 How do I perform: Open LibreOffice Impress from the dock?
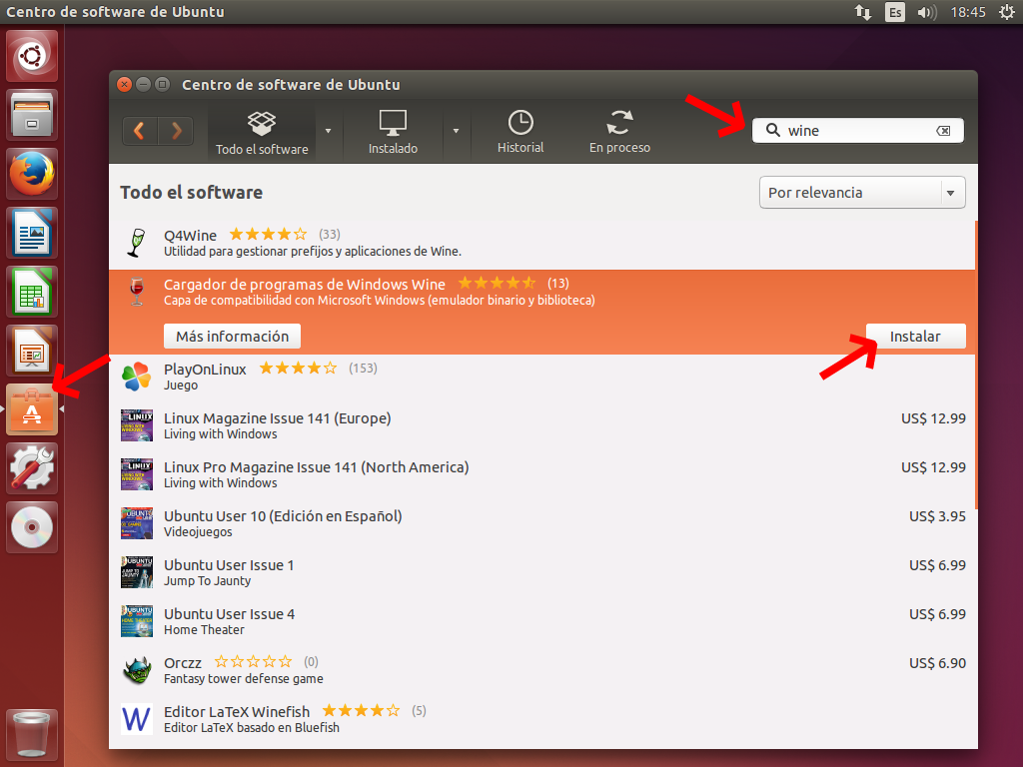[x=32, y=351]
